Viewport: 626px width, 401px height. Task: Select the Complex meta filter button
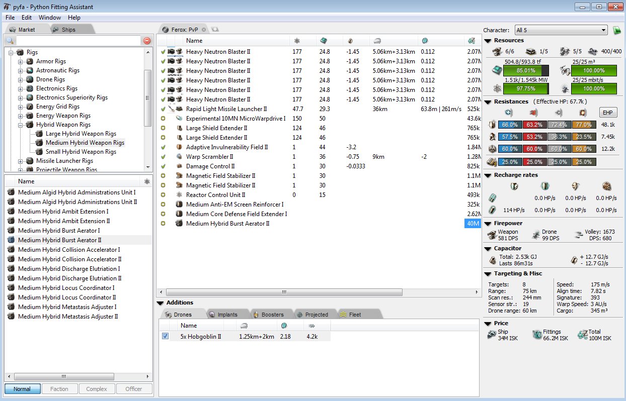tap(97, 389)
